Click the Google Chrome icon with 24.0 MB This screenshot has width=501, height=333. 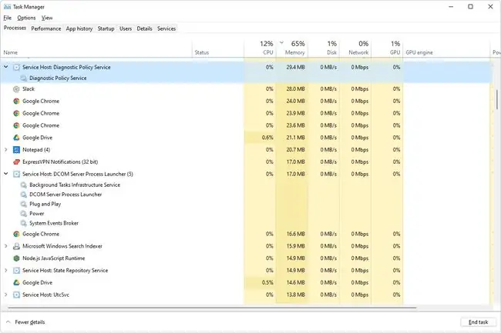(16, 102)
